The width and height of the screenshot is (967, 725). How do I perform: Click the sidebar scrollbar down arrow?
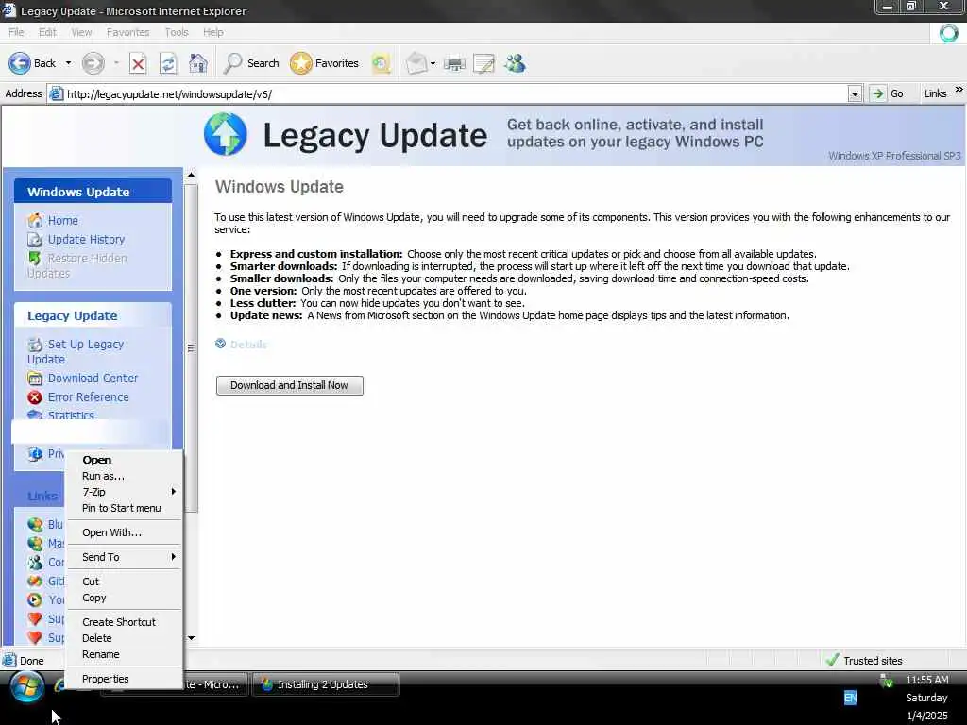pos(191,638)
